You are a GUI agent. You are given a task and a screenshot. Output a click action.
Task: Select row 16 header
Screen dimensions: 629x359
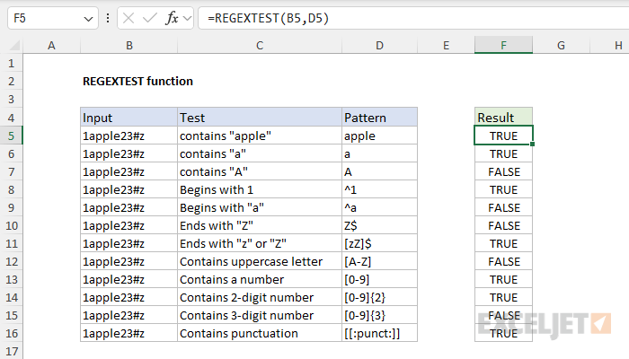tap(11, 333)
